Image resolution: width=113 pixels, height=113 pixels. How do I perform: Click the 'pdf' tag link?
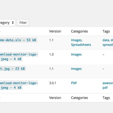(x=105, y=88)
